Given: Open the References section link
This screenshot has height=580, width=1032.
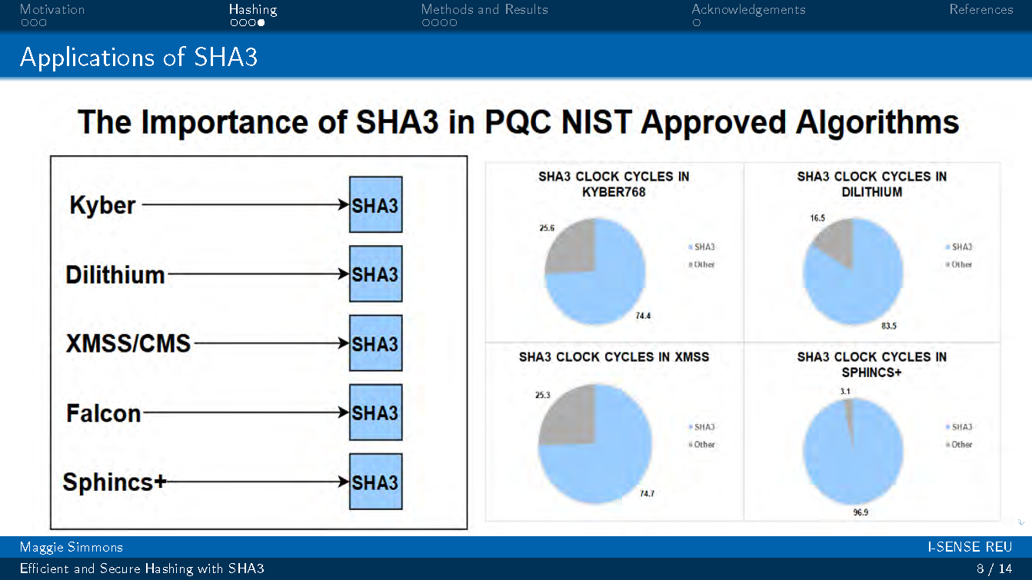Looking at the screenshot, I should coord(981,10).
